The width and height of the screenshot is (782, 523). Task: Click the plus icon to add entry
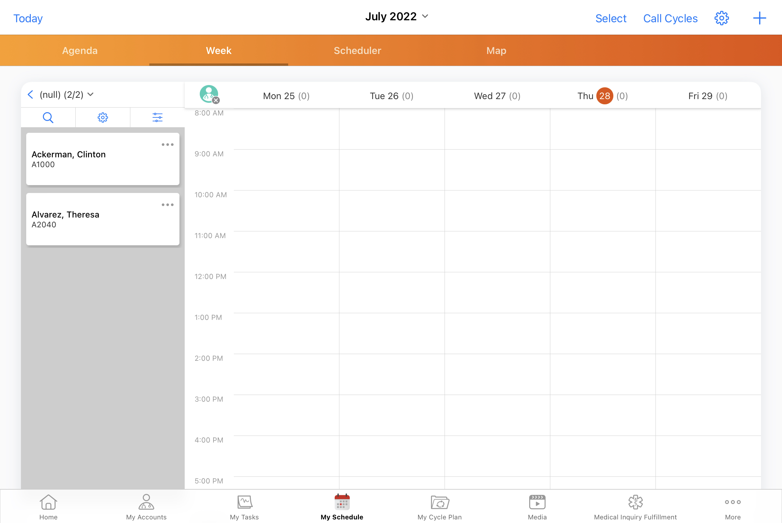point(759,18)
